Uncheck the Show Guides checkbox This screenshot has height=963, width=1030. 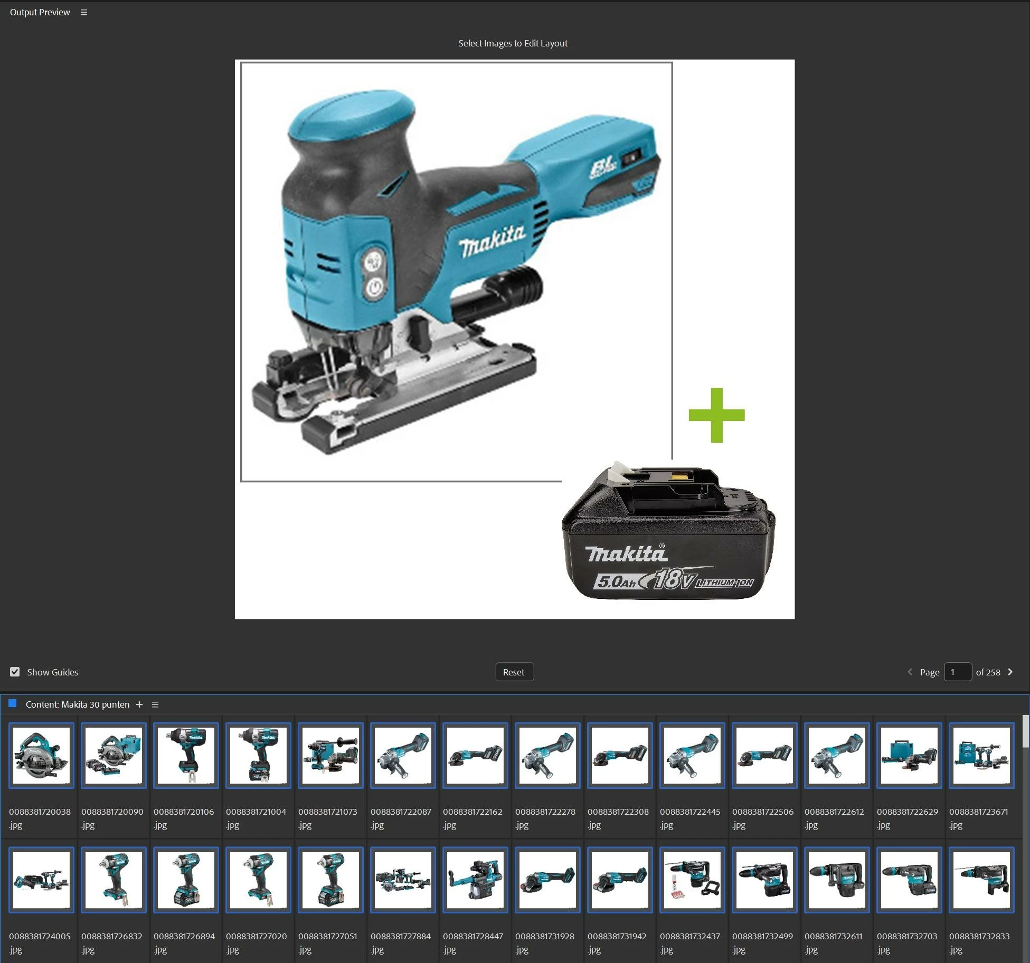(15, 672)
